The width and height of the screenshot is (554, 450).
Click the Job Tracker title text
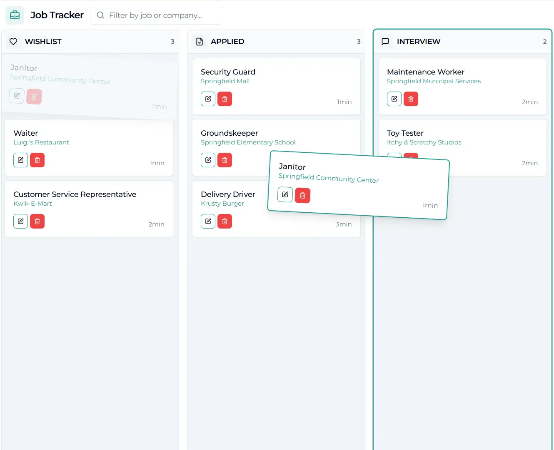[x=57, y=15]
